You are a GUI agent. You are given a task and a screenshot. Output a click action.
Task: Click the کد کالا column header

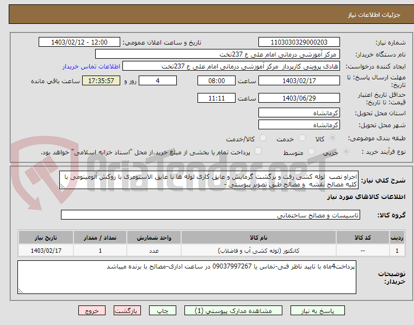pyautogui.click(x=362, y=237)
